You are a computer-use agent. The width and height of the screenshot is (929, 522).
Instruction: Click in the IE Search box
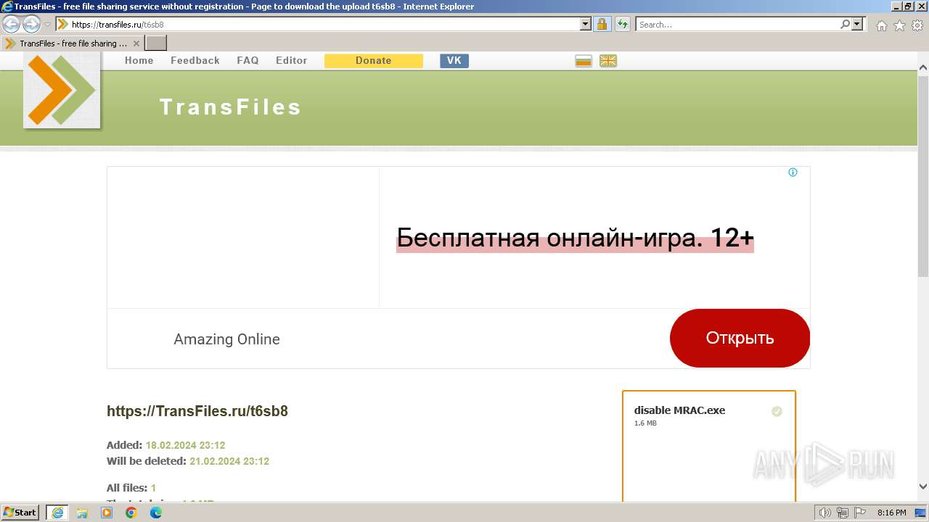pyautogui.click(x=737, y=25)
